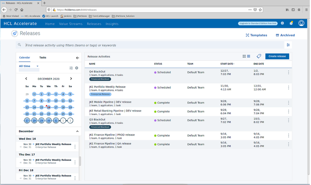This screenshot has width=311, height=185.
Task: Open the Archived link
Action: pos(285,35)
